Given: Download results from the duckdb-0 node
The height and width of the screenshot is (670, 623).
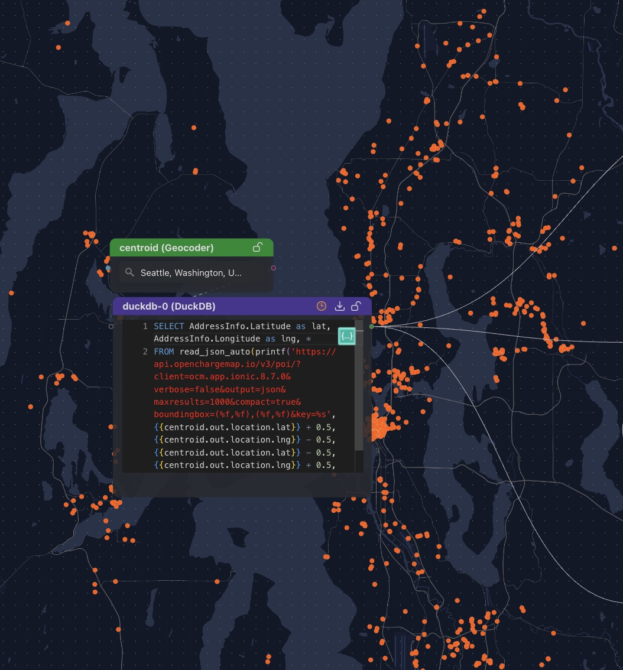Looking at the screenshot, I should (x=339, y=306).
